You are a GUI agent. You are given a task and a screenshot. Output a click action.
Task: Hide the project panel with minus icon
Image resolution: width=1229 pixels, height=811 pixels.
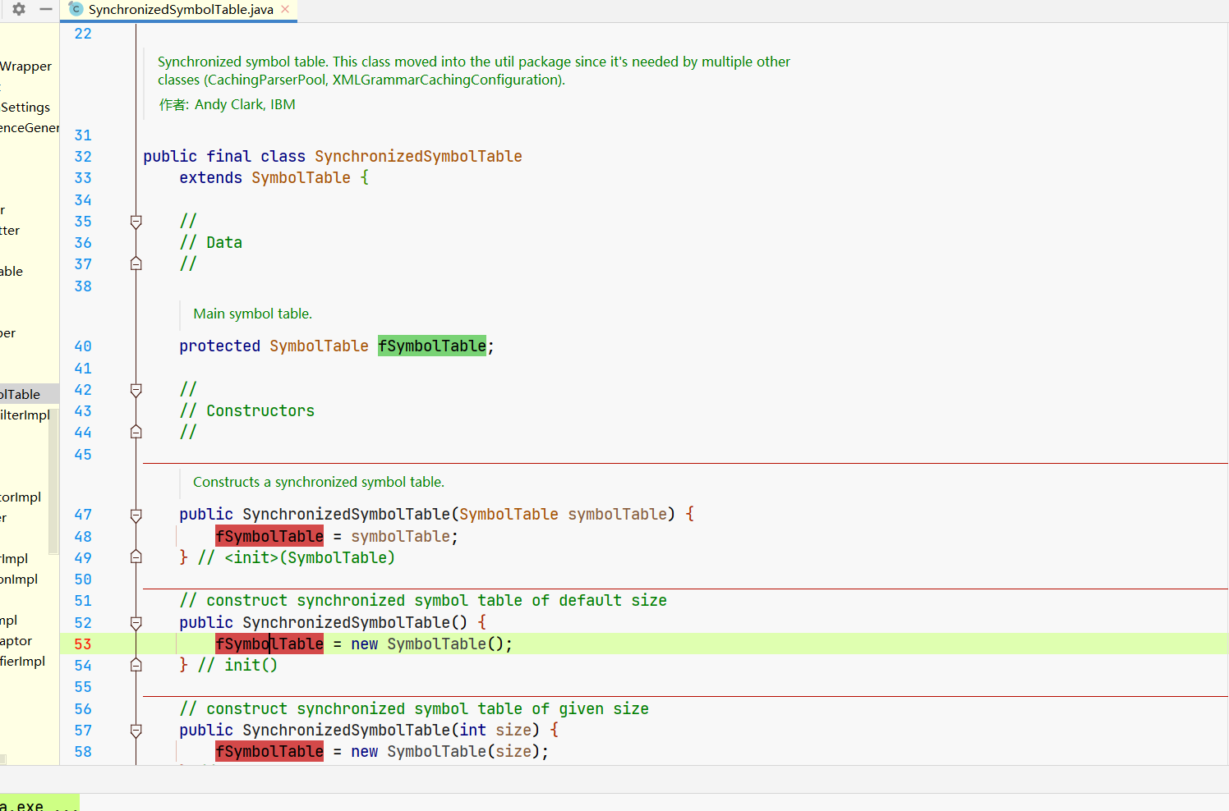point(46,9)
